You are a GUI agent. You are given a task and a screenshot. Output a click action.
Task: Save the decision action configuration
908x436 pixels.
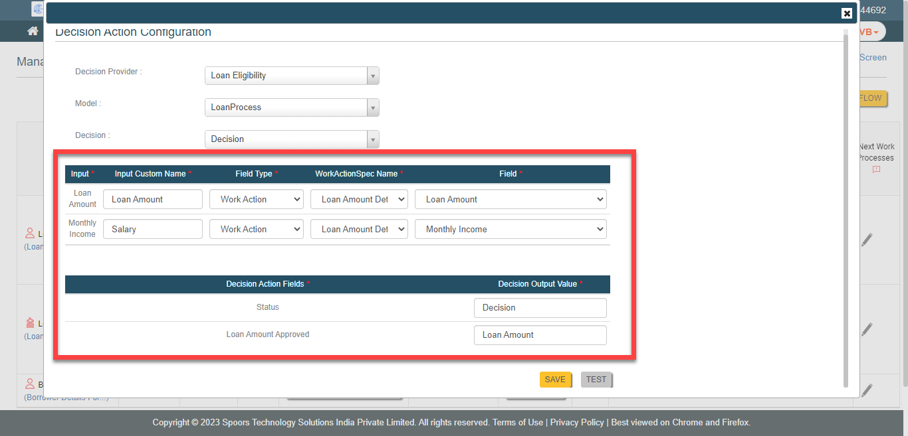555,380
